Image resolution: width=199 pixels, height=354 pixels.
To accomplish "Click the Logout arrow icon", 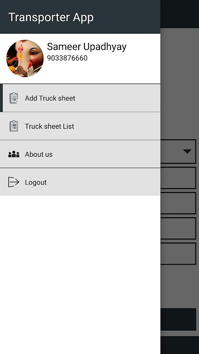I will [14, 182].
